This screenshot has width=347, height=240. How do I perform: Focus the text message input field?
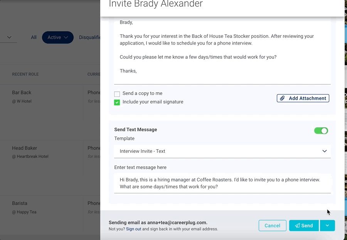pyautogui.click(x=222, y=183)
